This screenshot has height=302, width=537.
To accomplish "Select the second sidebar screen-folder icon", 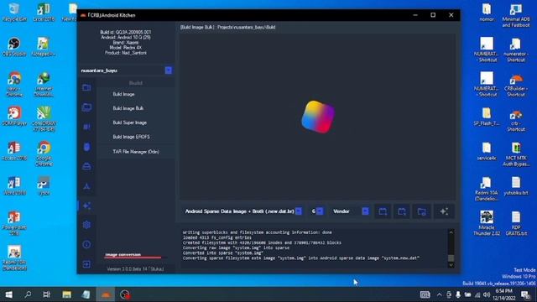I will 86,107.
